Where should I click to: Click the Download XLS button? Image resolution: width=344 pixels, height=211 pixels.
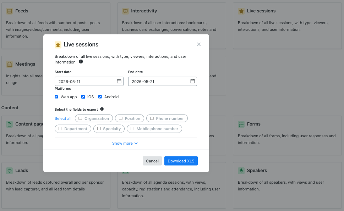point(181,161)
